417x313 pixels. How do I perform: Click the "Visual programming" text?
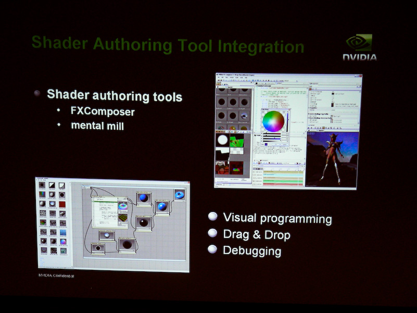pyautogui.click(x=277, y=218)
